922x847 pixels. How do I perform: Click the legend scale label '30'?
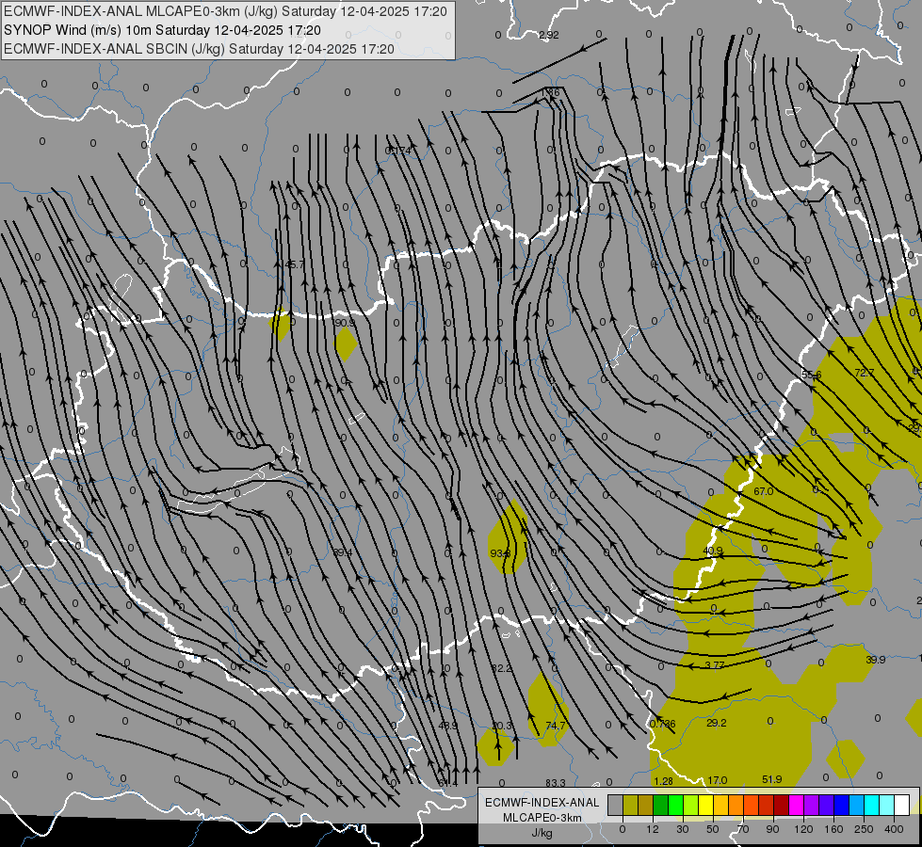[683, 829]
